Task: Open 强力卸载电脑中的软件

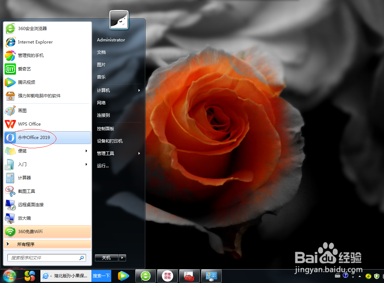Action: pos(47,96)
